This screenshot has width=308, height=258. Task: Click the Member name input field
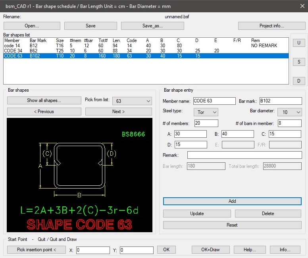coord(214,101)
